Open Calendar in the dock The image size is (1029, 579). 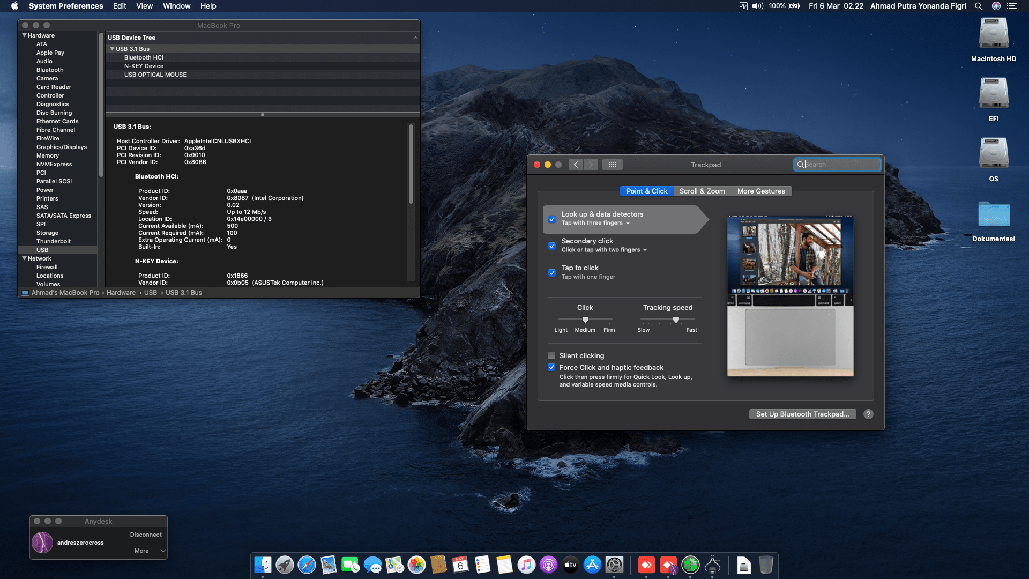click(x=460, y=565)
